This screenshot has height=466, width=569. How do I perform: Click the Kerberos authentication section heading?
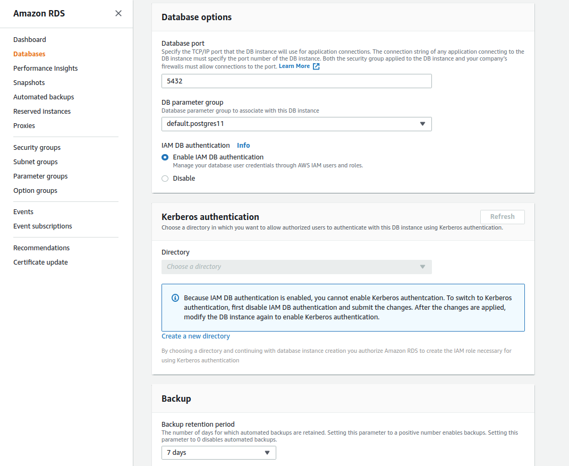(x=210, y=217)
